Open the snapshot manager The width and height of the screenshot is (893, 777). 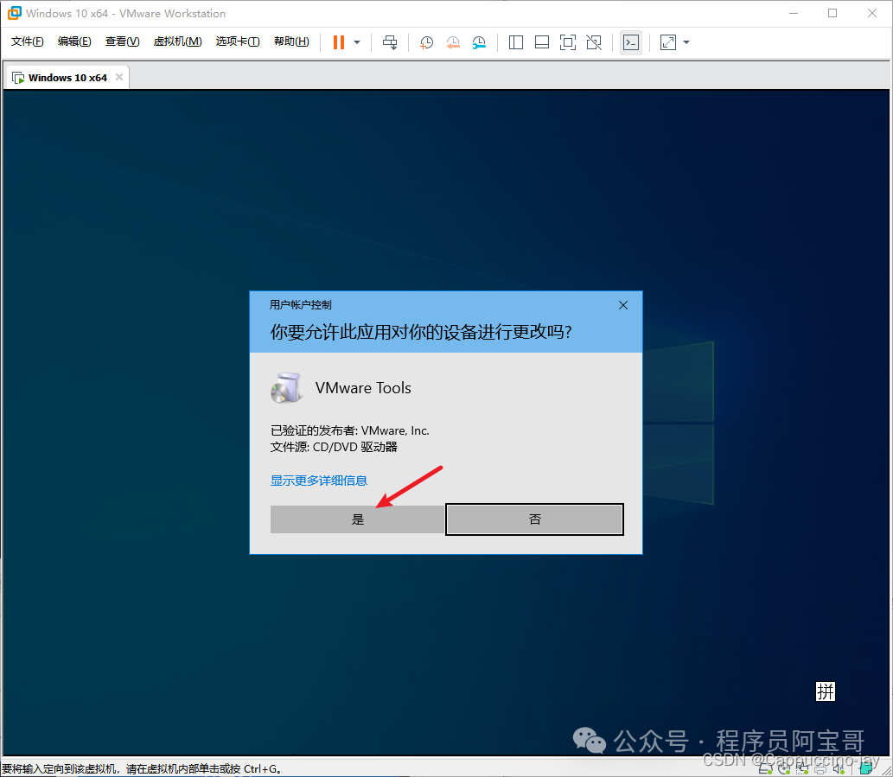(x=479, y=42)
